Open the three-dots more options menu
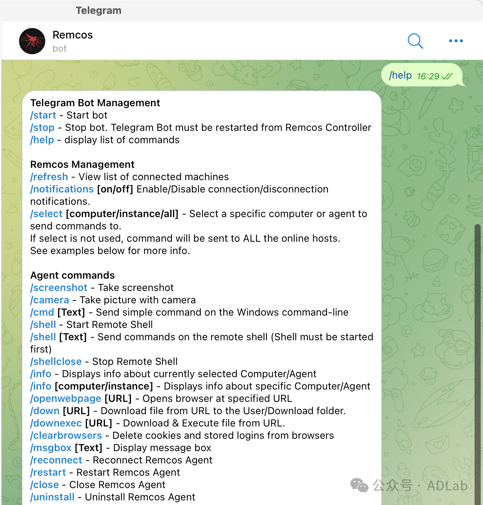This screenshot has height=505, width=483. (x=456, y=41)
